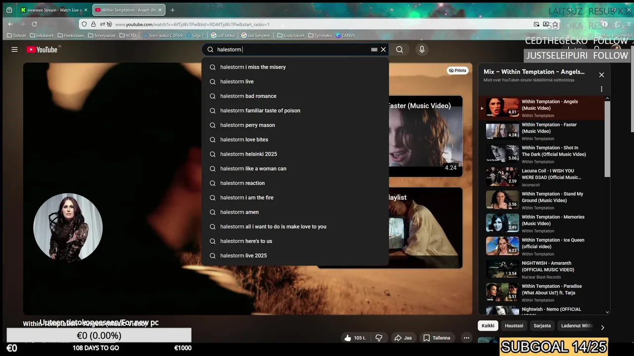The height and width of the screenshot is (356, 634).
Task: Open the Sekalaiset bookmarks folder
Action: (42, 36)
